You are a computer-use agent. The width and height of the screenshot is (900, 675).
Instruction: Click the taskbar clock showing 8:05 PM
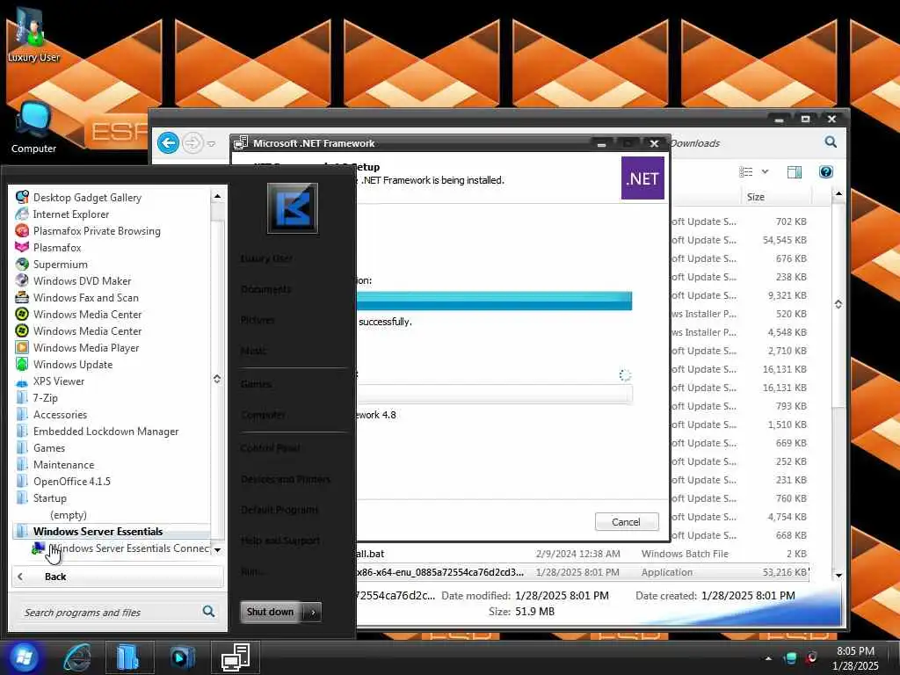(855, 658)
